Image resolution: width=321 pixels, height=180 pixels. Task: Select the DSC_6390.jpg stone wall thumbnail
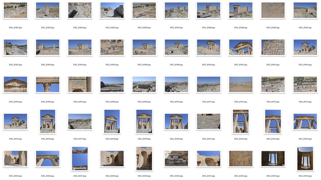click(273, 10)
